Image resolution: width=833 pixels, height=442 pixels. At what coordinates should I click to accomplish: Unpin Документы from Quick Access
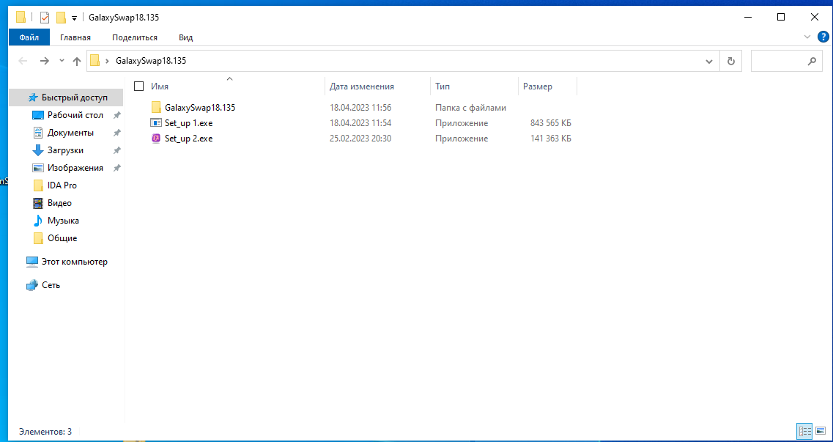coord(117,133)
